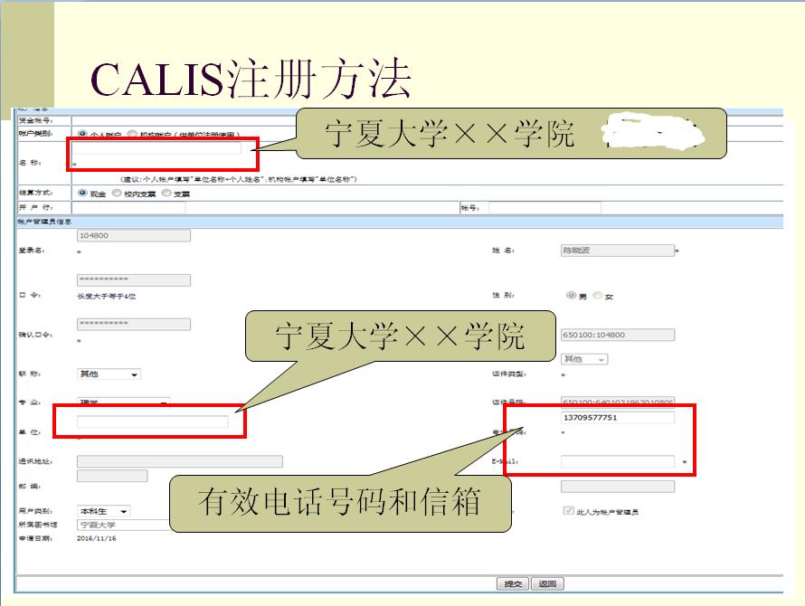Choose 支票 as settlement method
This screenshot has width=805, height=606.
click(166, 193)
